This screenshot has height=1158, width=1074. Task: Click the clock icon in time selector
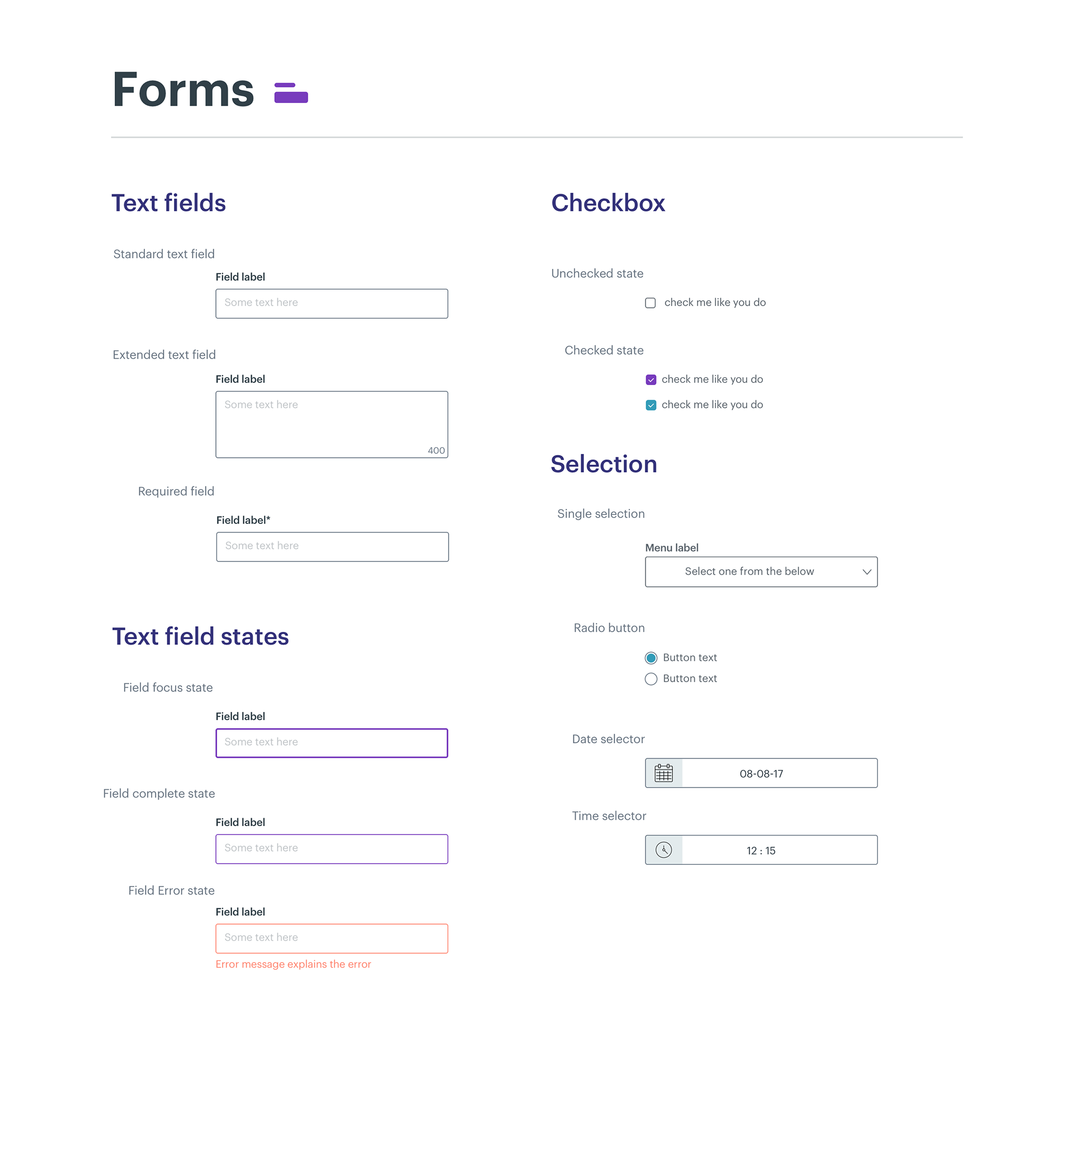[663, 850]
